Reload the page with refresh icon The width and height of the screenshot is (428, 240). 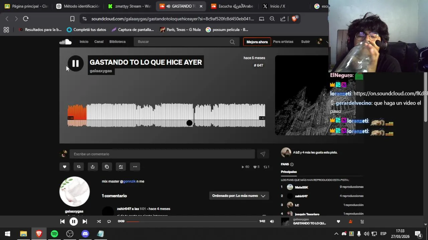tap(26, 19)
